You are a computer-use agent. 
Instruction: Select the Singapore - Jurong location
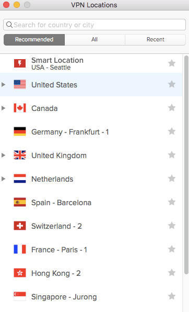pos(91,297)
